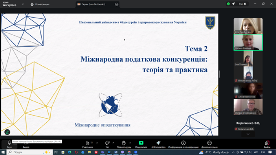Viewport: 276px width, 155px height.
Task: Open the Windows notification center
Action: [x=270, y=152]
